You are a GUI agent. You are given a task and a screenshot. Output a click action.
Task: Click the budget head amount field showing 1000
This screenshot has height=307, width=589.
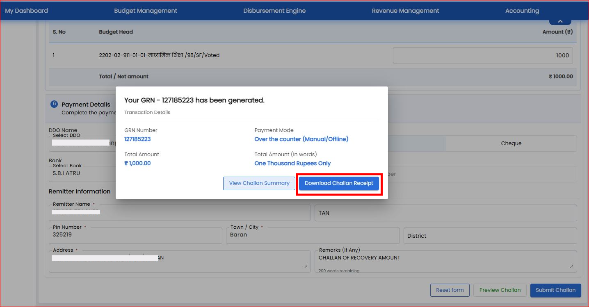click(x=483, y=55)
